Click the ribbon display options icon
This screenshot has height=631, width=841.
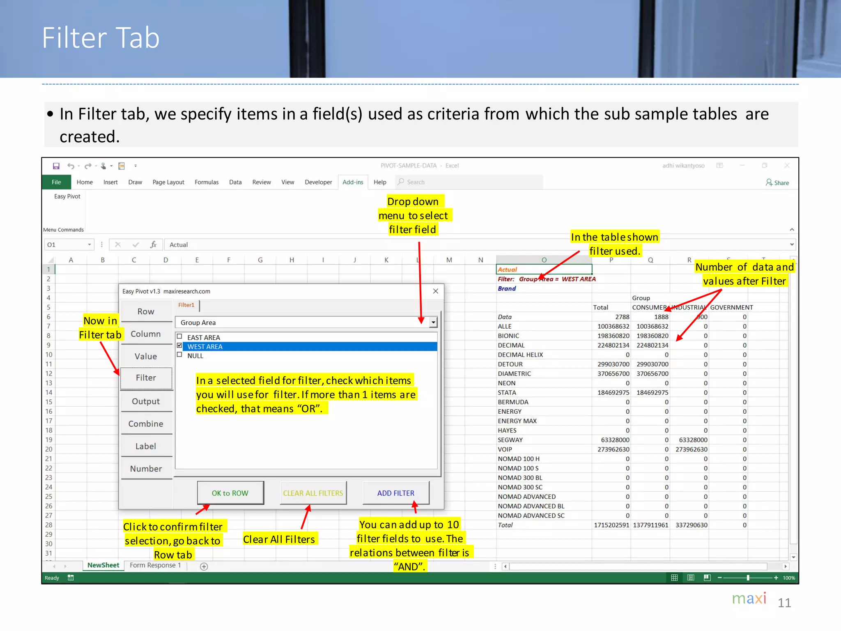pos(719,165)
